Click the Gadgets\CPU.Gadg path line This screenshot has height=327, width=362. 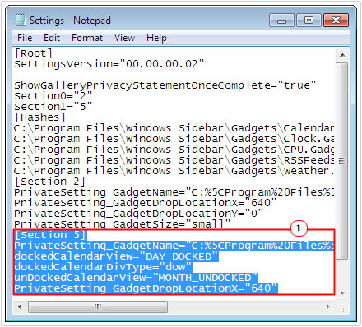174,150
